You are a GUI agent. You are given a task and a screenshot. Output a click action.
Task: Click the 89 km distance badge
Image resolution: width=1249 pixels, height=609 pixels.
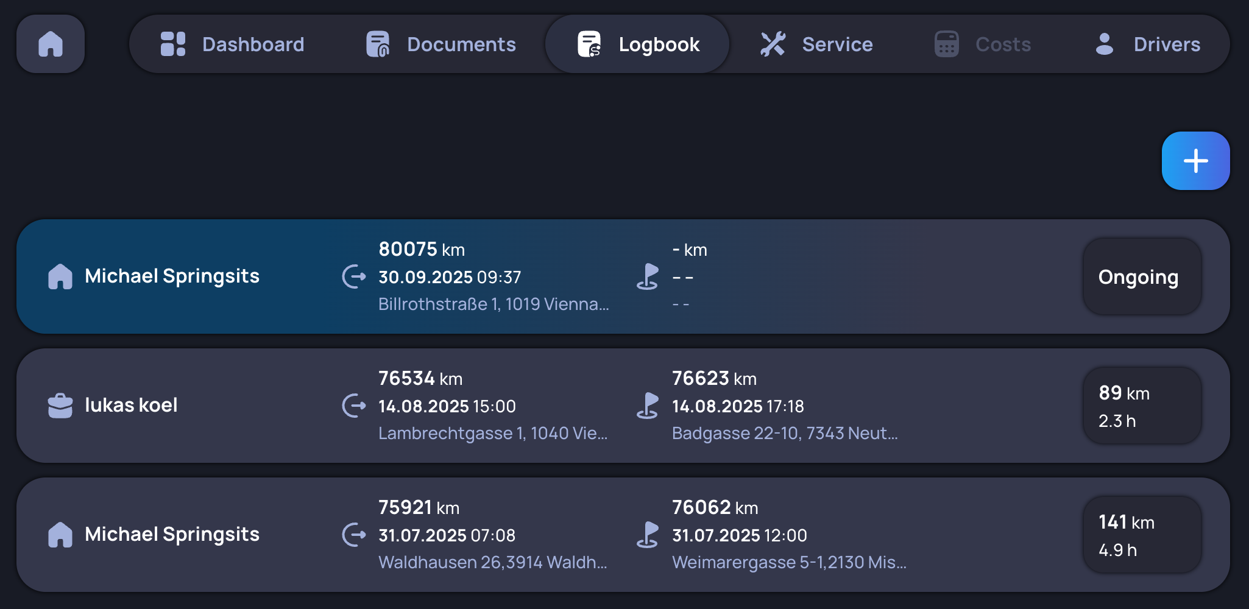pyautogui.click(x=1142, y=405)
